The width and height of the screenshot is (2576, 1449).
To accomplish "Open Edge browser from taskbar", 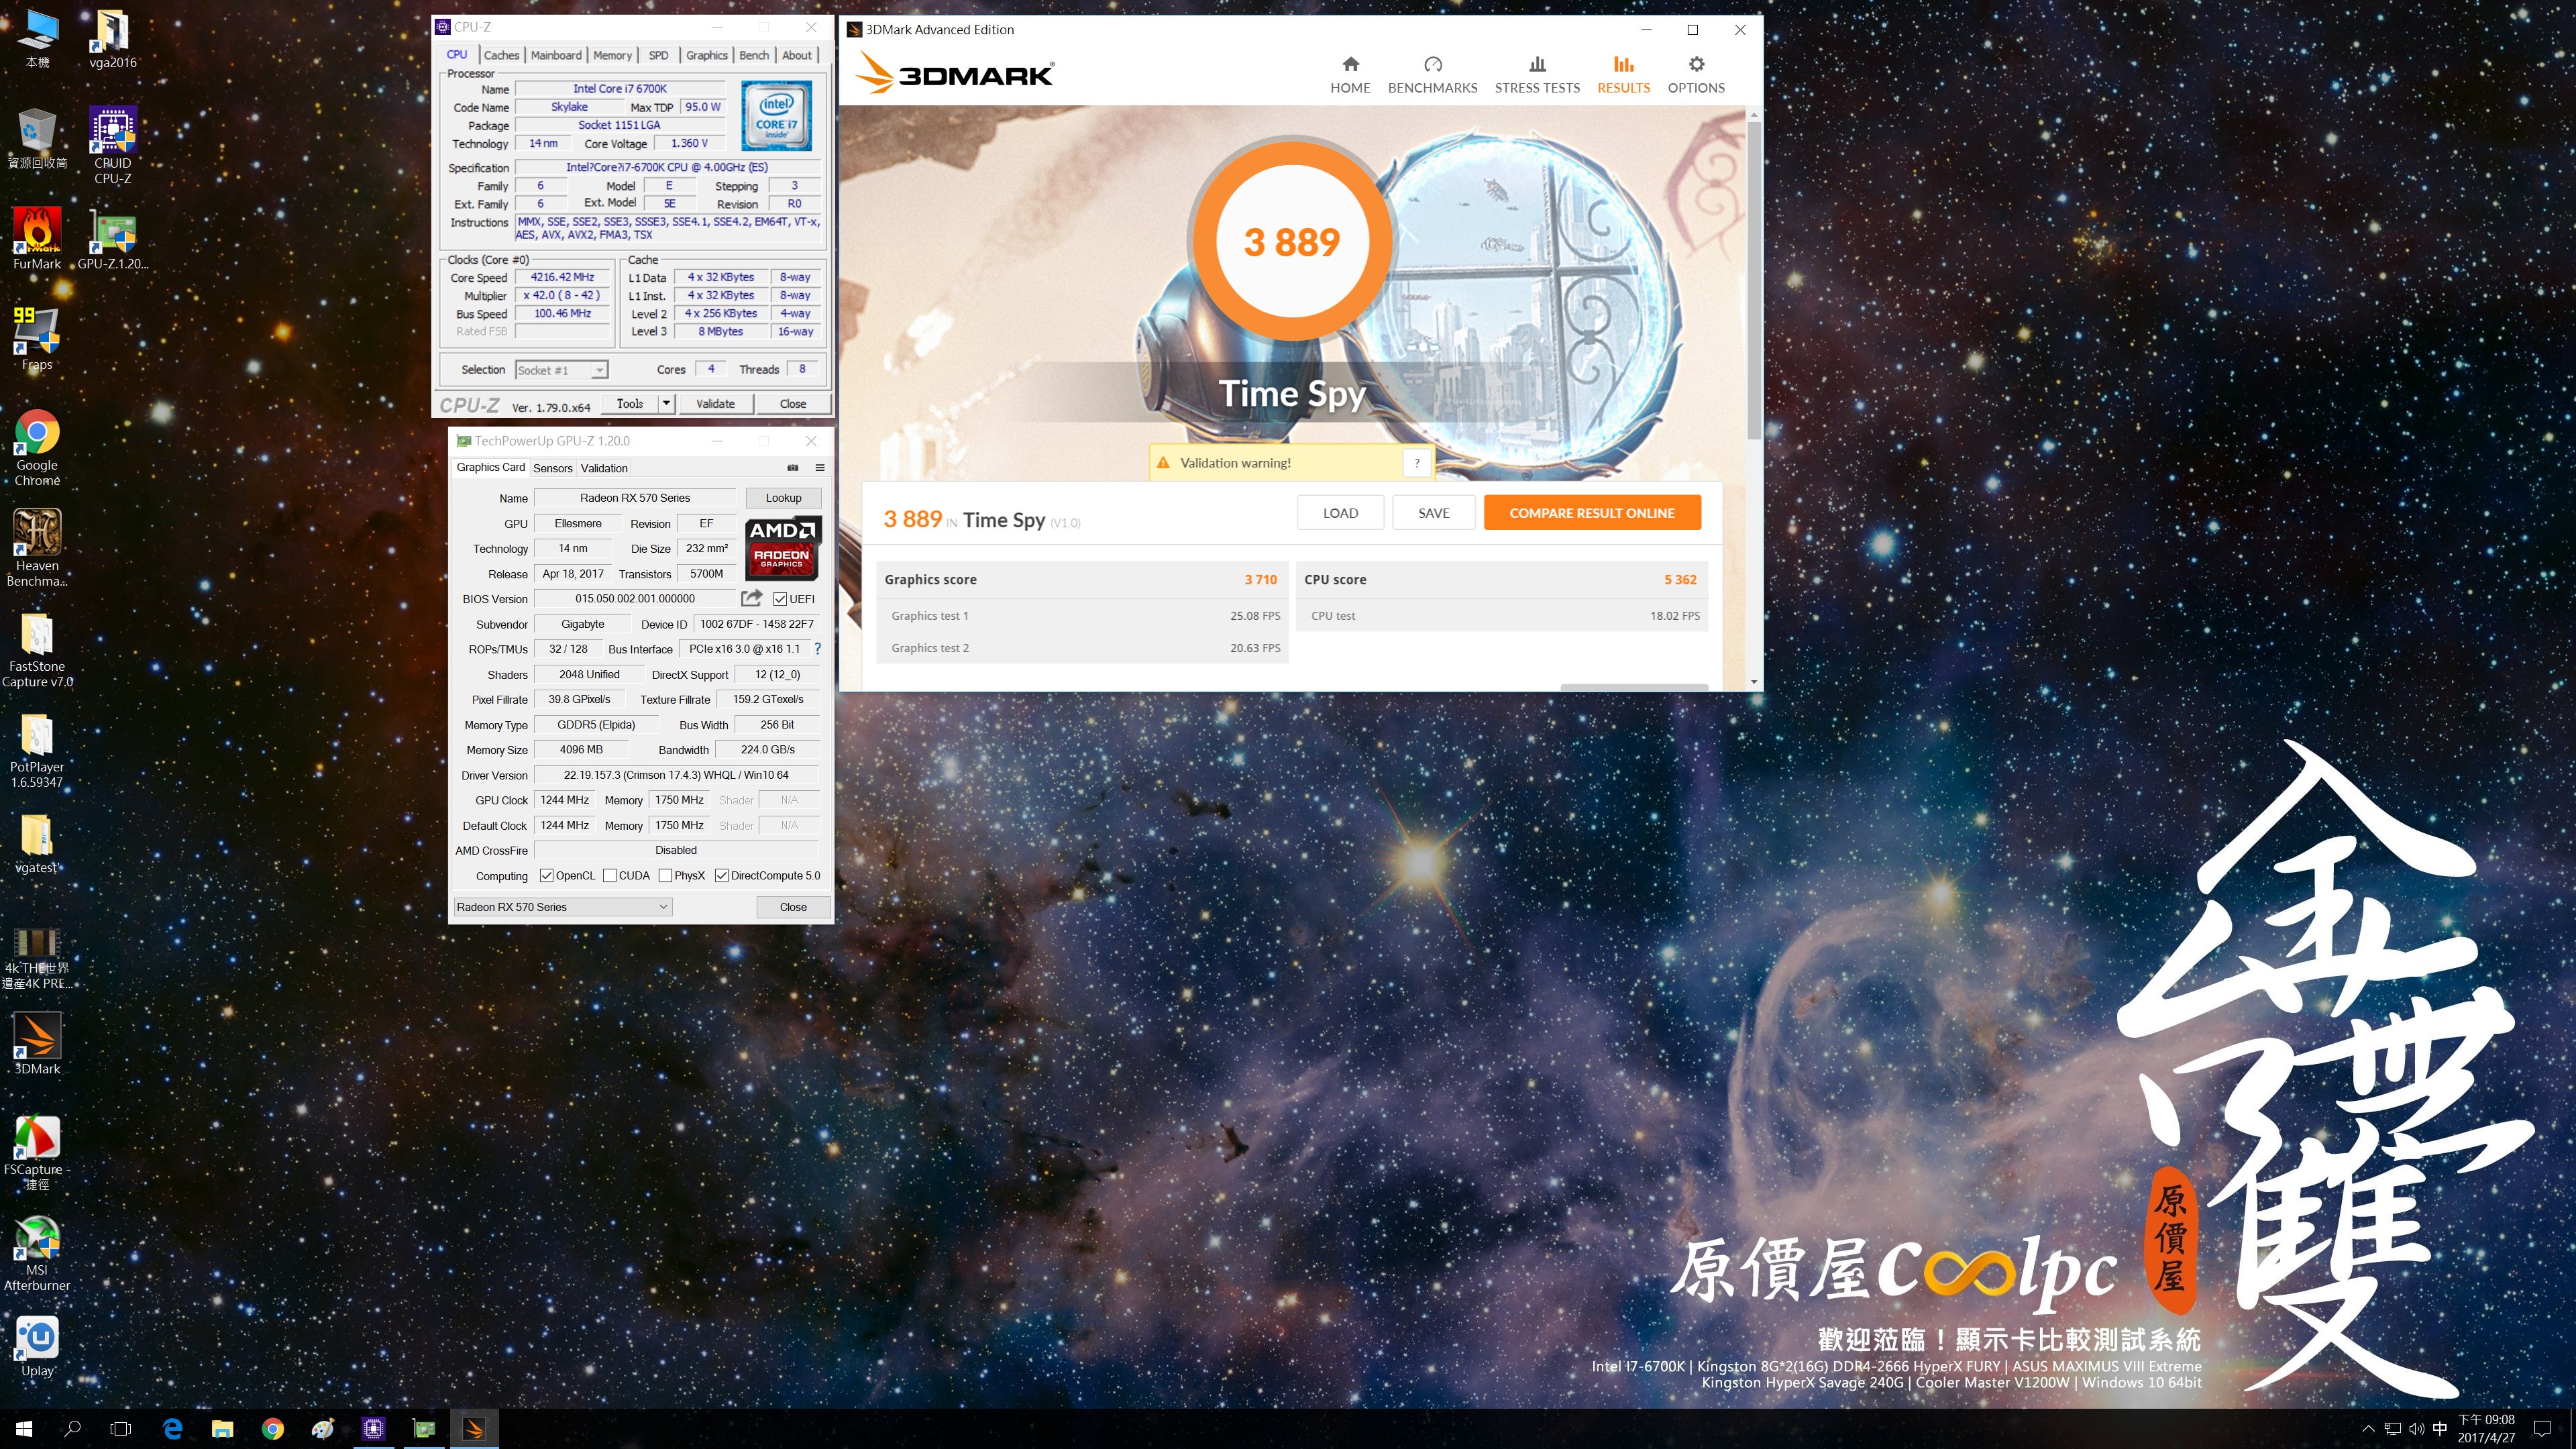I will tap(172, 1429).
